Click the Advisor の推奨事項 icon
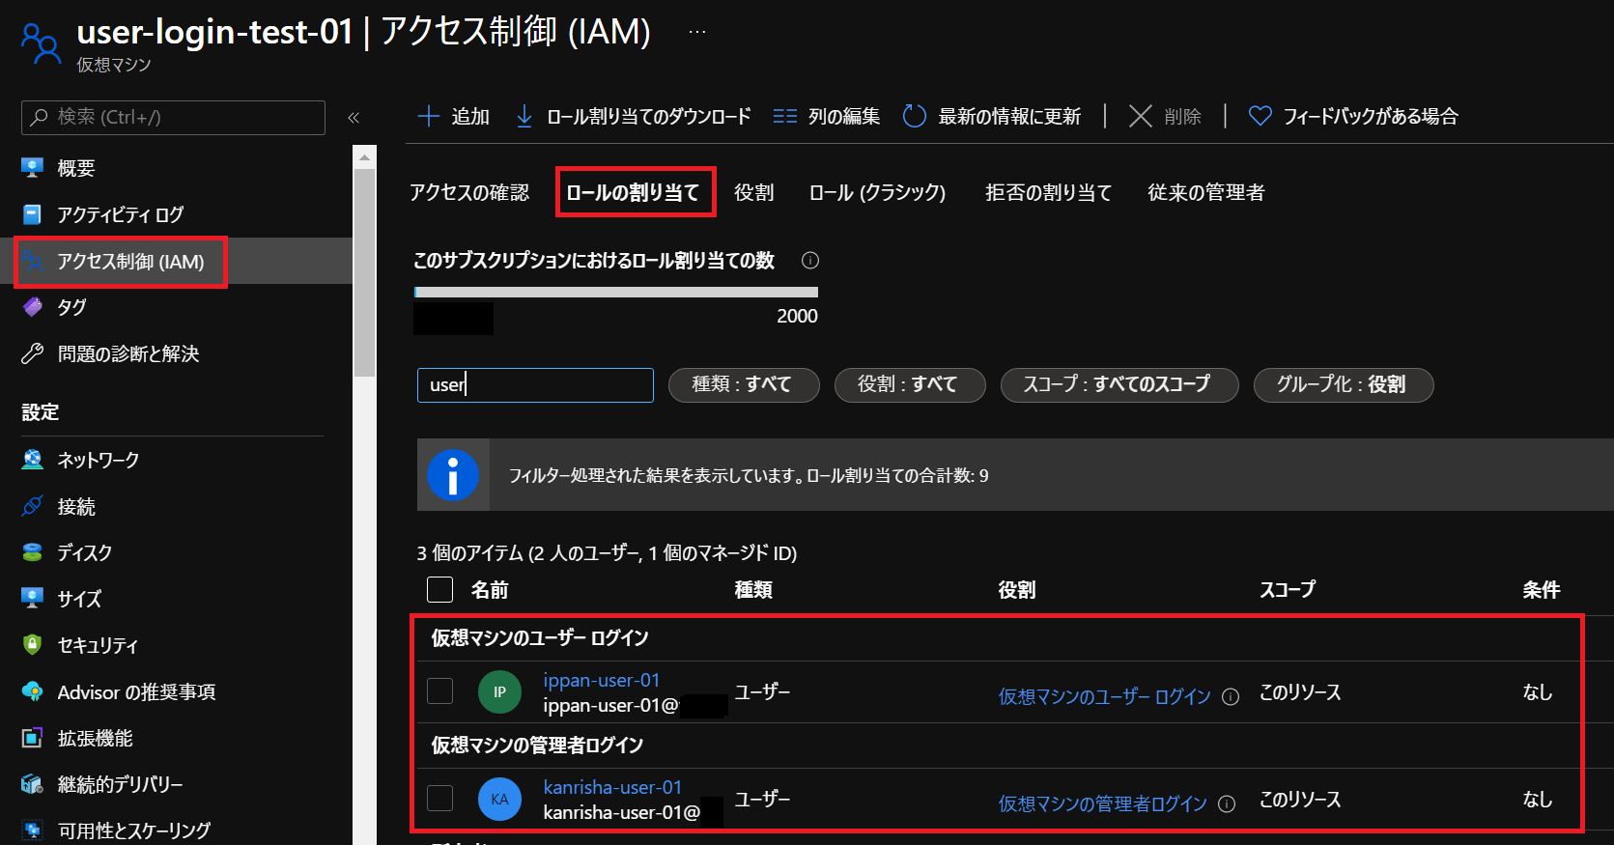Screen dimensions: 1614x845 [32, 691]
